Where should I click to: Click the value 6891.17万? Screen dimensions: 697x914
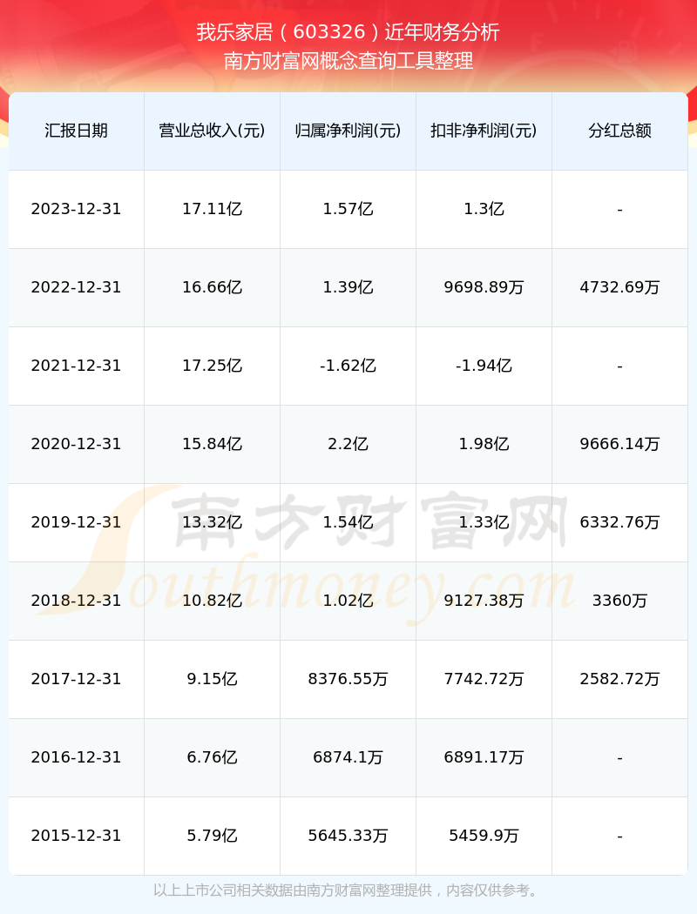click(484, 758)
